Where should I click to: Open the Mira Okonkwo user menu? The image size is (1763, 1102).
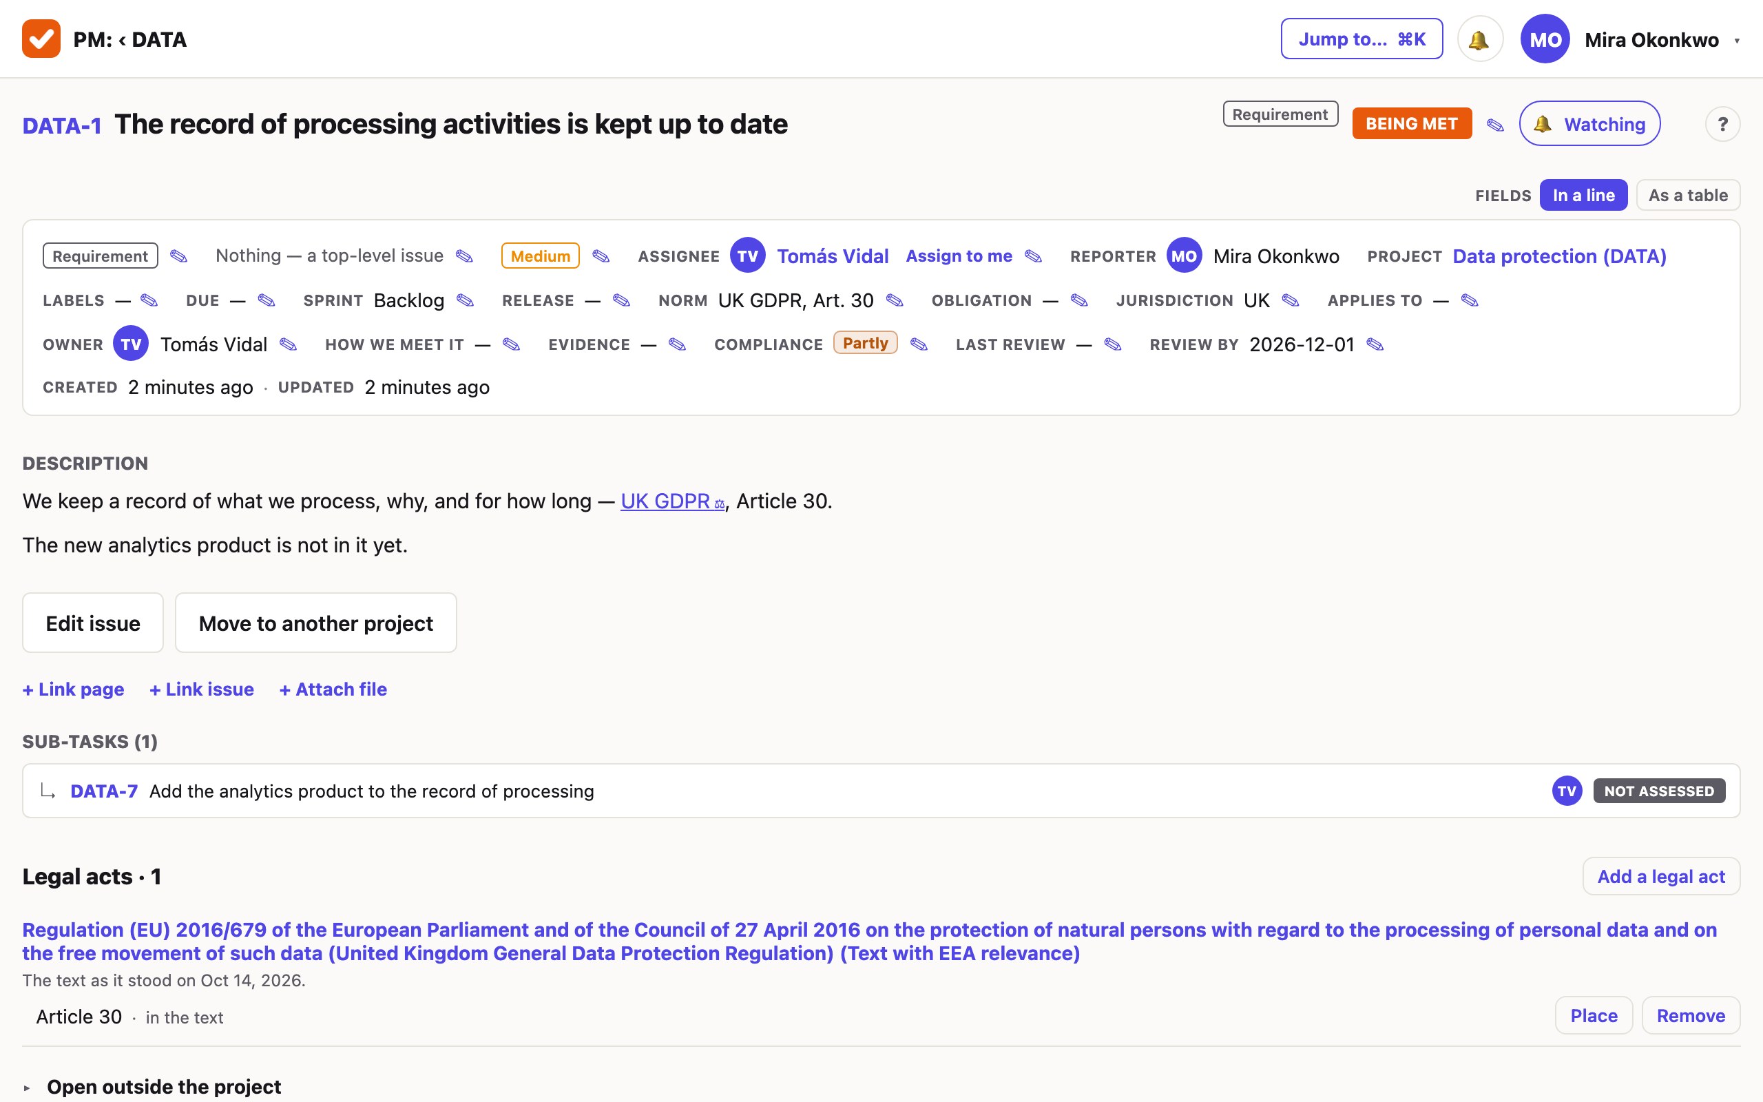1630,39
